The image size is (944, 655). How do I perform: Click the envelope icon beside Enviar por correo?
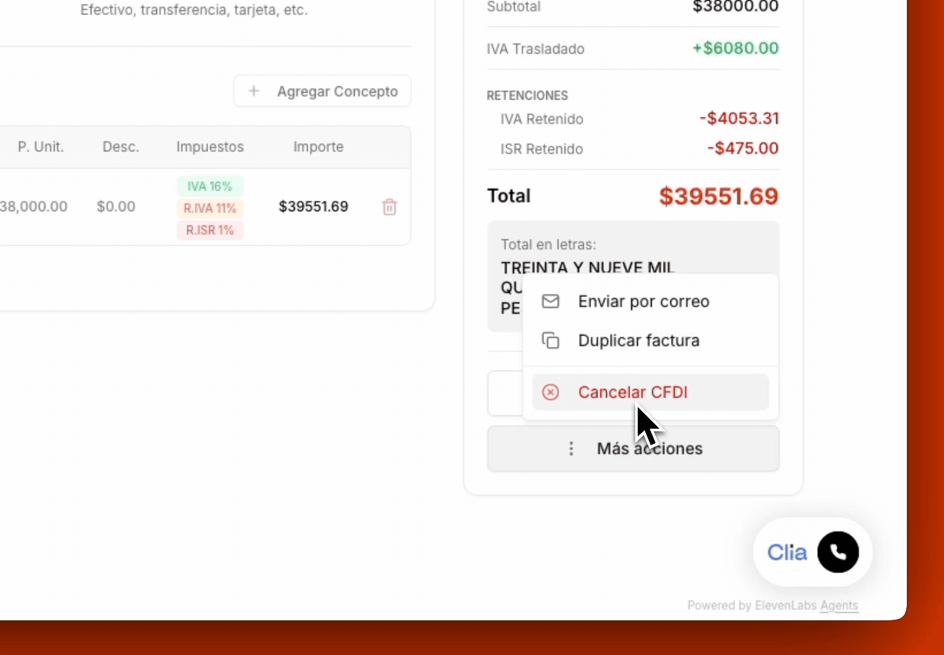(x=551, y=301)
